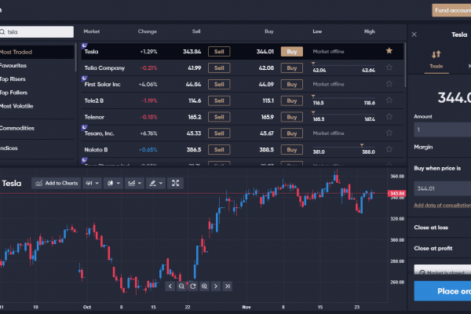Pan the chart left with arrow
Image resolution: width=471 pixels, height=314 pixels.
[170, 286]
